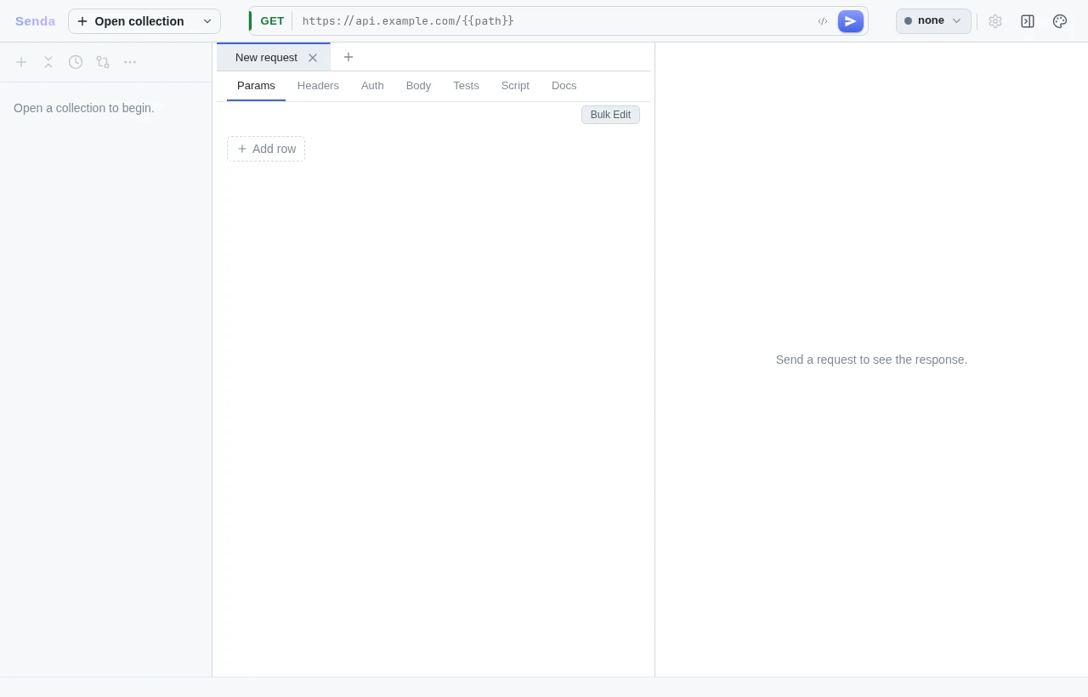1088x697 pixels.
Task: Switch to the Params tab
Action: click(x=256, y=86)
